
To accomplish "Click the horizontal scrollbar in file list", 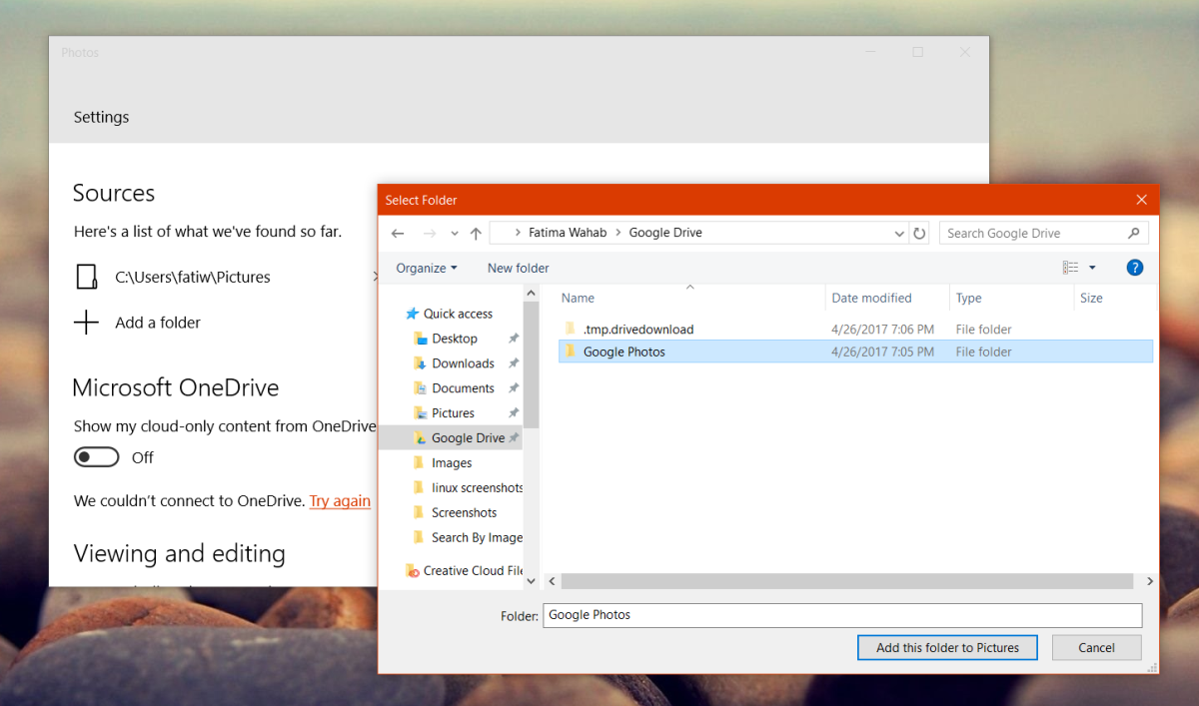I will pos(847,581).
